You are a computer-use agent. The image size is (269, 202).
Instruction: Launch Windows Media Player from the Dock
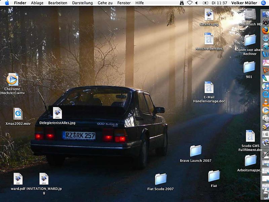pyautogui.click(x=266, y=110)
